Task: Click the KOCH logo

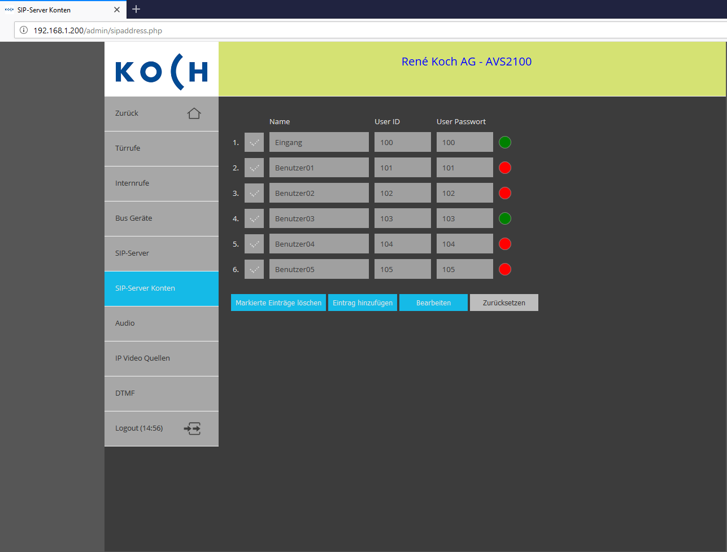Action: click(x=162, y=72)
